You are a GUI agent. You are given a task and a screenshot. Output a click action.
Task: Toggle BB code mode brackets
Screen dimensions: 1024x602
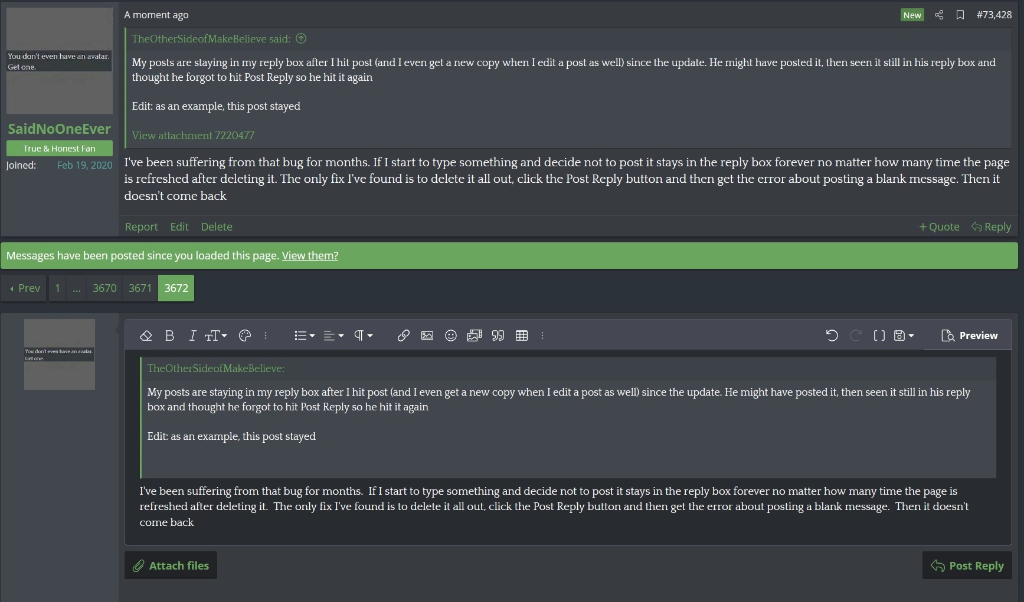[879, 335]
